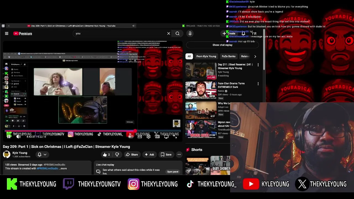This screenshot has height=199, width=354.
Task: Pause the video playback
Action: coord(9,136)
